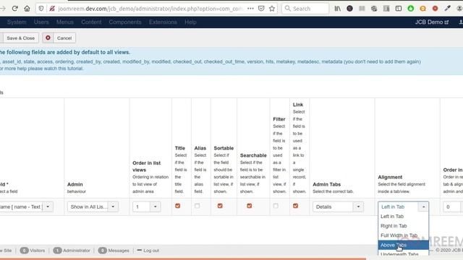Click the Alignment column heading
The image size is (463, 260).
tap(390, 177)
